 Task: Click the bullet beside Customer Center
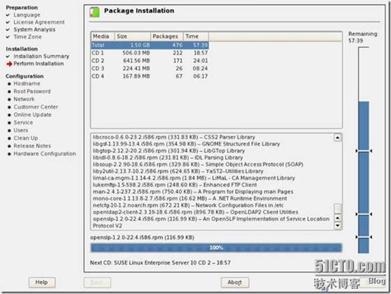pyautogui.click(x=9, y=107)
